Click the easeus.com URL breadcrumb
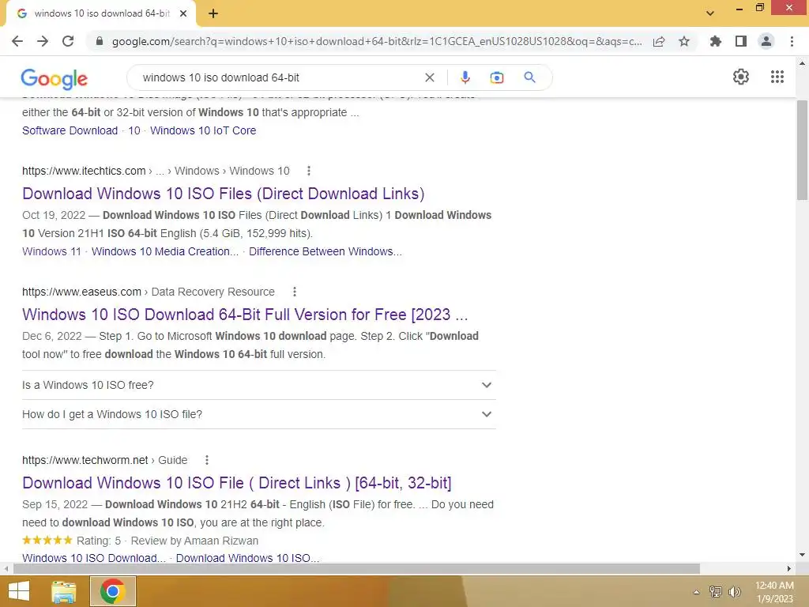This screenshot has width=809, height=607. 81,292
